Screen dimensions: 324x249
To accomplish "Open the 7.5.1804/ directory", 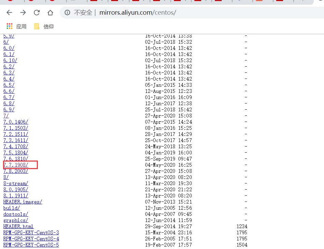I will (16, 153).
